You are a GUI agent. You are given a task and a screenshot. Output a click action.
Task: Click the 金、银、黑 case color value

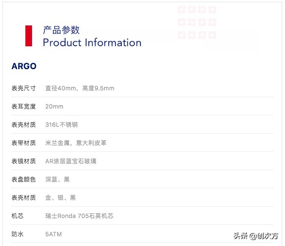pyautogui.click(x=60, y=198)
